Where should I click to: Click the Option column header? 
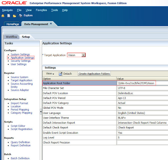79,79
